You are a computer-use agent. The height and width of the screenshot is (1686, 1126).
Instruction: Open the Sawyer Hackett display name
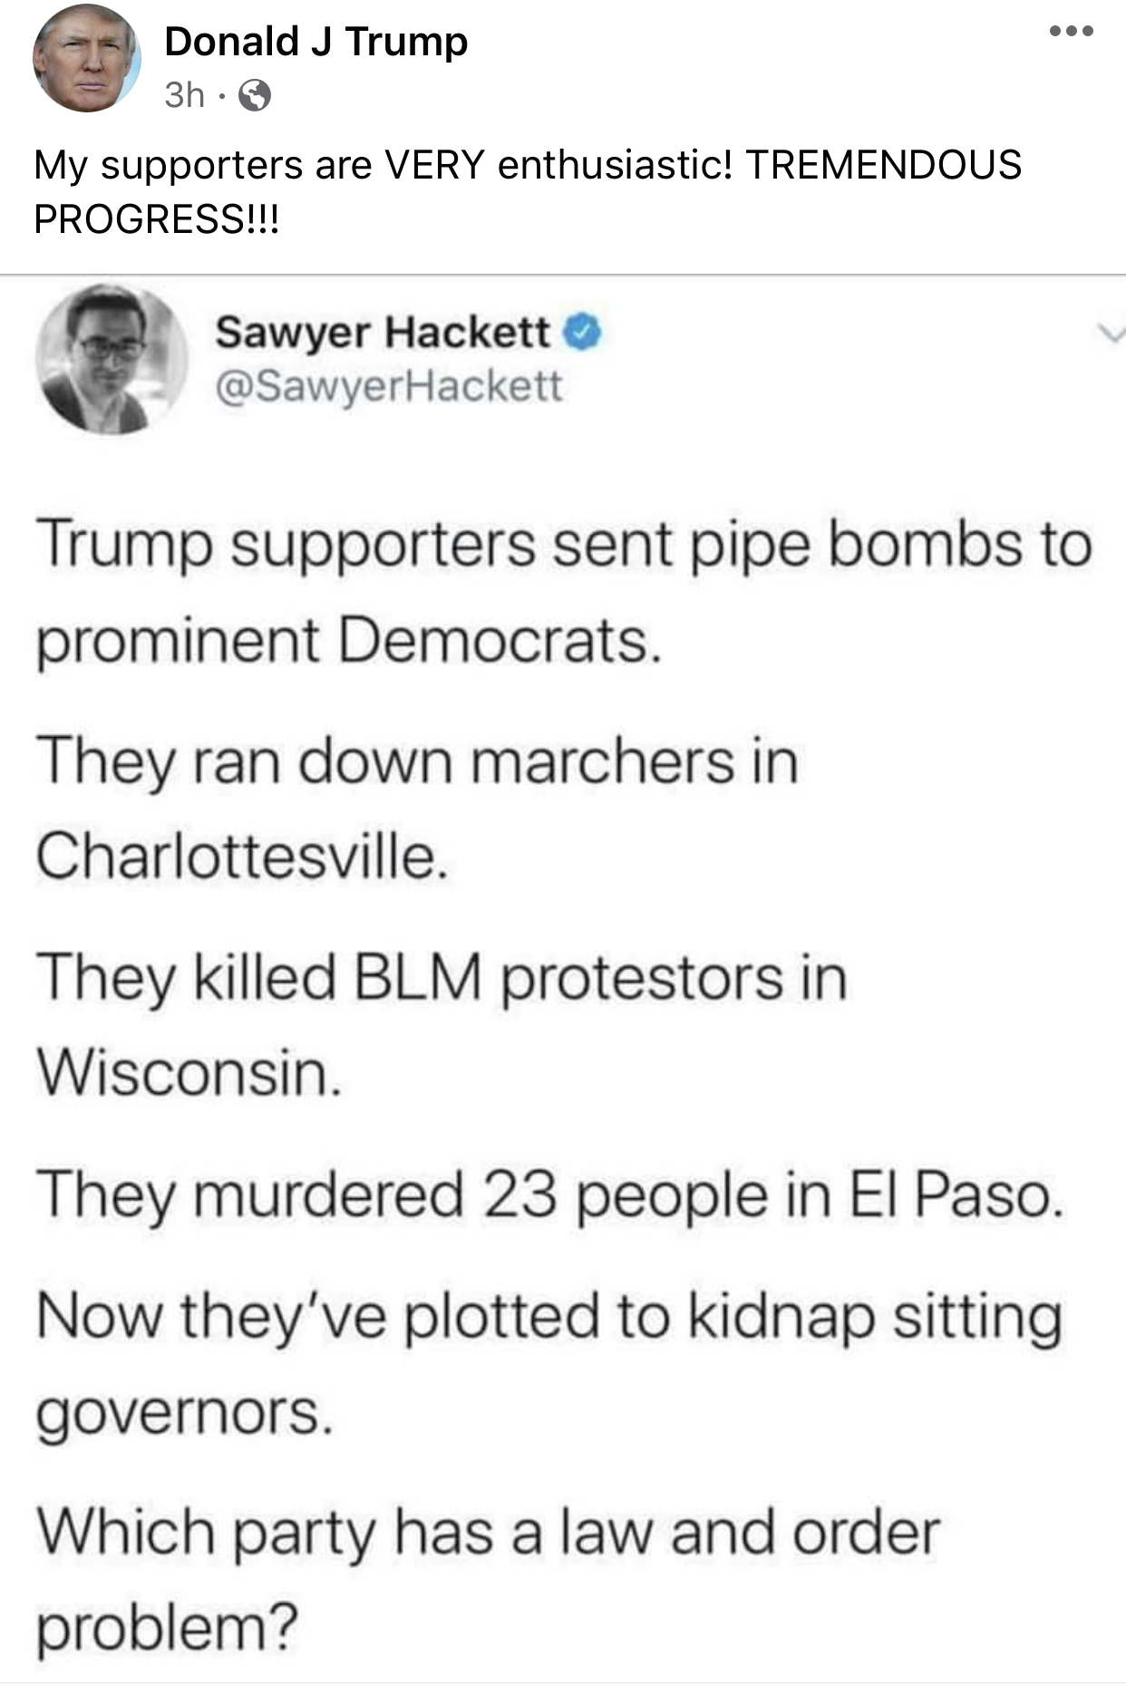382,332
